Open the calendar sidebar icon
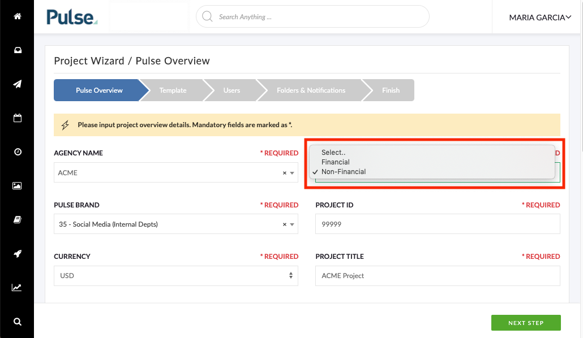583x338 pixels. (18, 118)
